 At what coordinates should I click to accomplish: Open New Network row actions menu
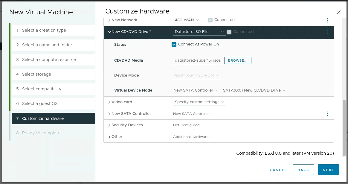tap(327, 20)
